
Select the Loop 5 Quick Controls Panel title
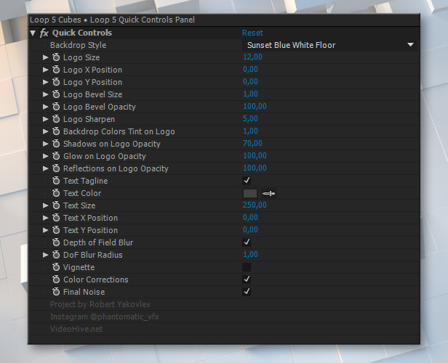[143, 20]
